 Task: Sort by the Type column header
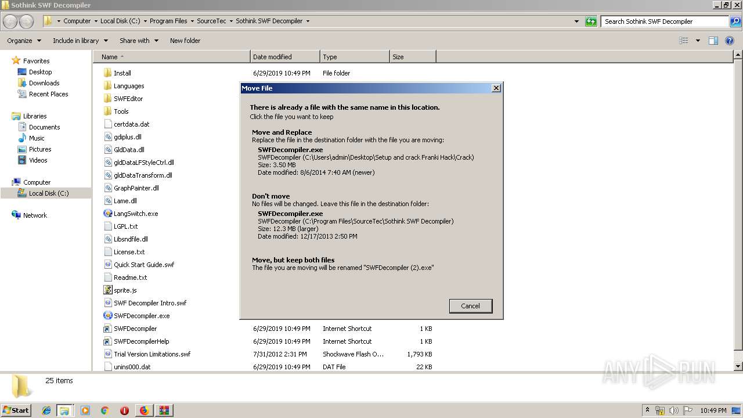click(x=355, y=57)
